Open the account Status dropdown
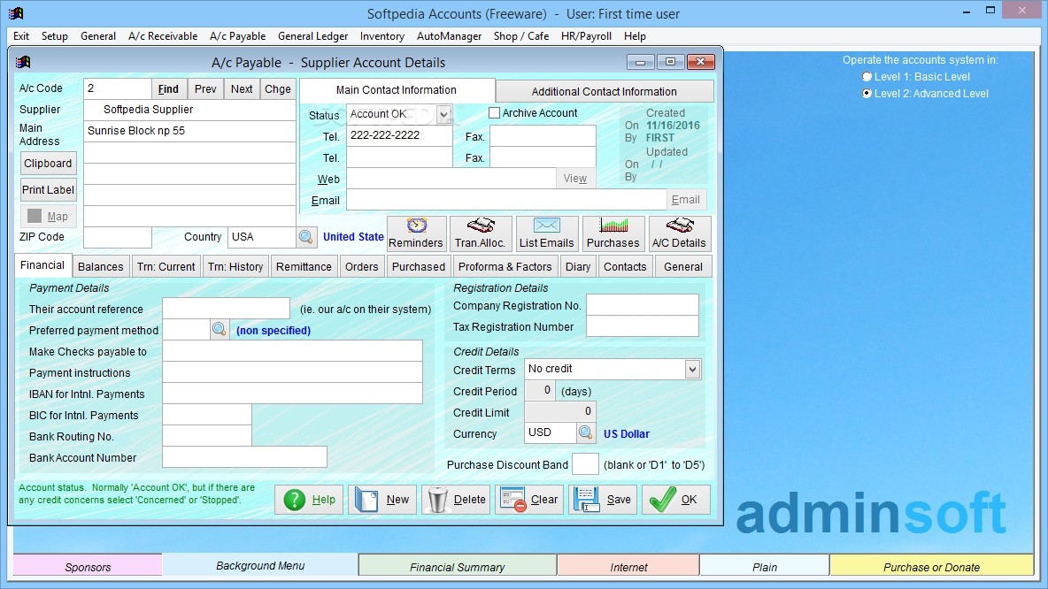The height and width of the screenshot is (589, 1048). tap(443, 114)
